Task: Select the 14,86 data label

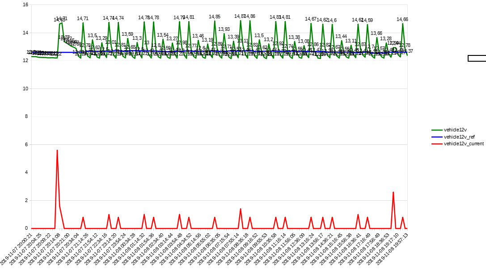Action: [249, 17]
